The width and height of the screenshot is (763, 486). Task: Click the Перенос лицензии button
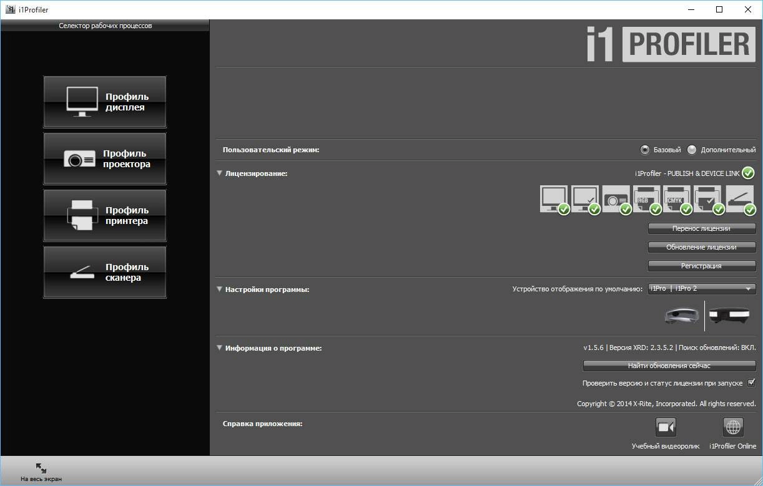(x=702, y=228)
